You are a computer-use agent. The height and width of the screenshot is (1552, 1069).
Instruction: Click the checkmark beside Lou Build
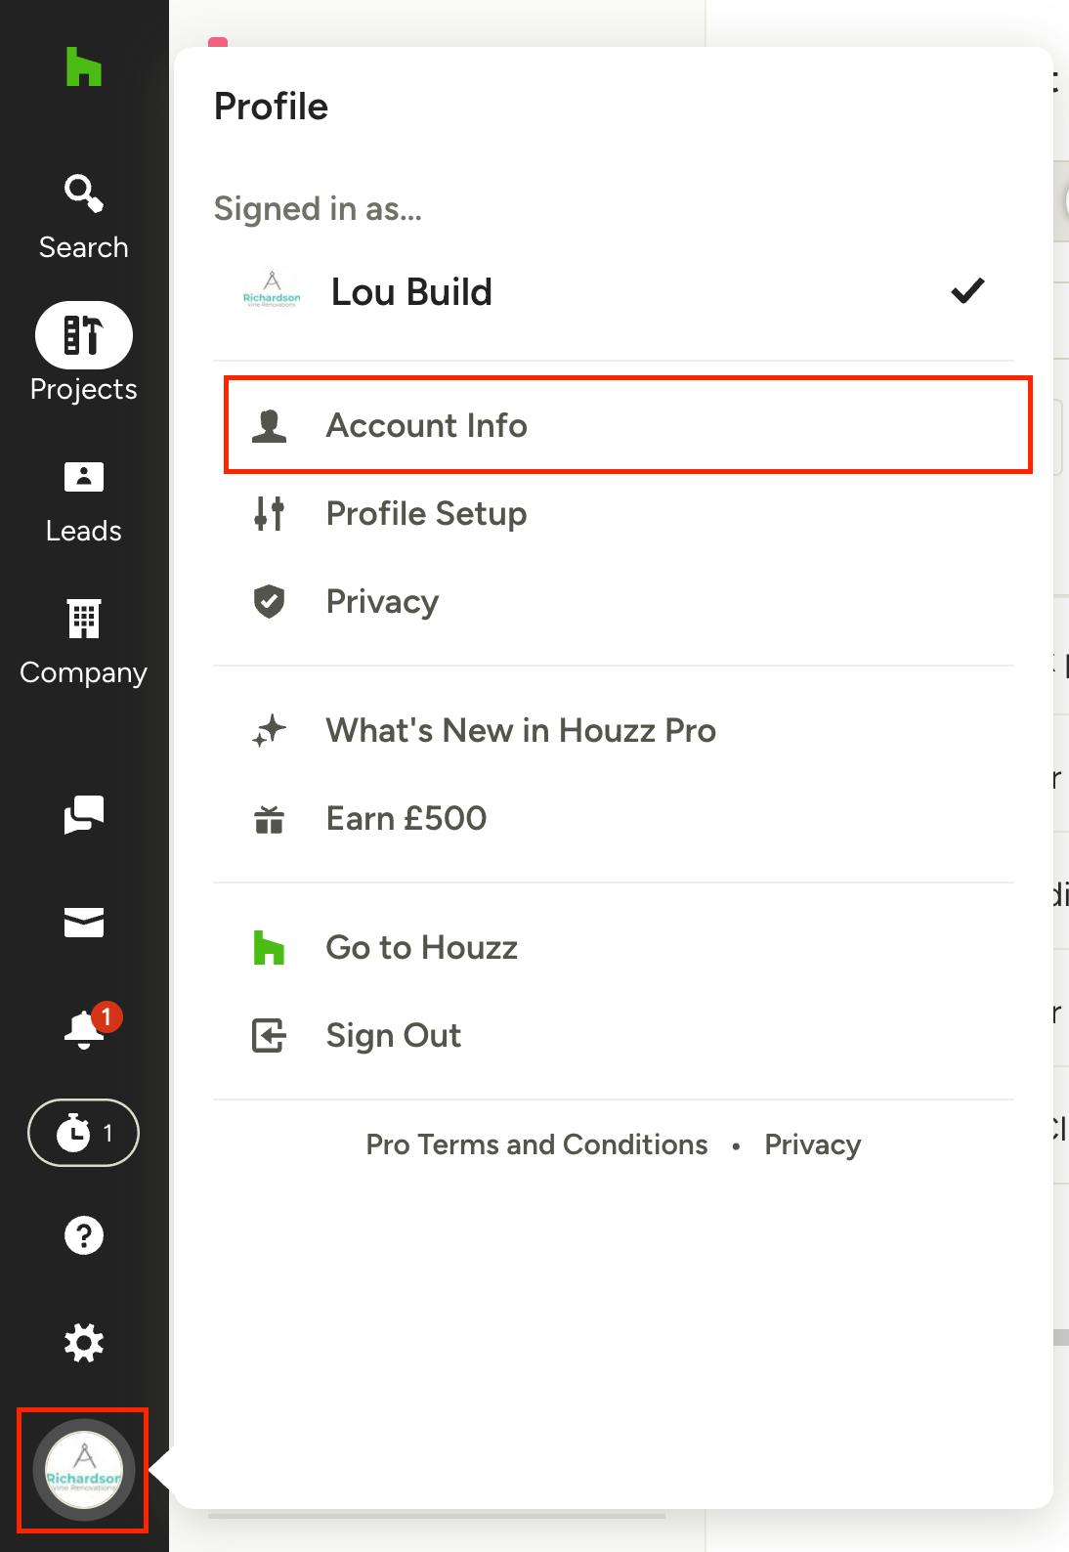click(967, 290)
